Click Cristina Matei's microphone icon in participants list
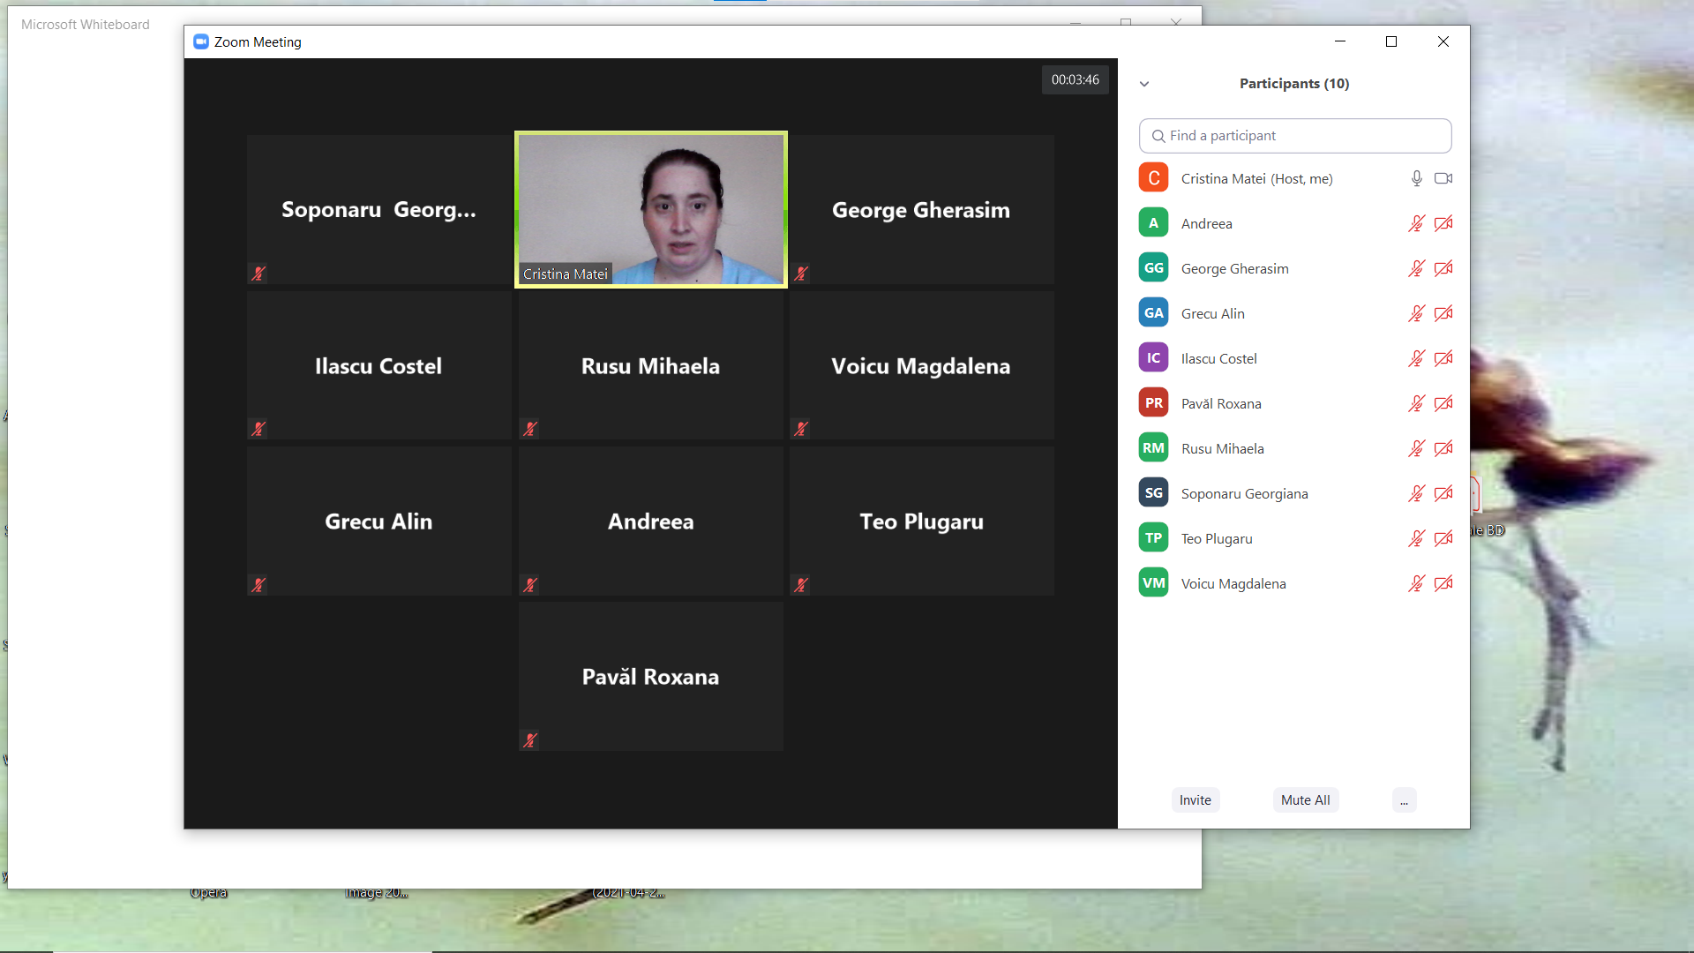The height and width of the screenshot is (953, 1694). point(1416,178)
